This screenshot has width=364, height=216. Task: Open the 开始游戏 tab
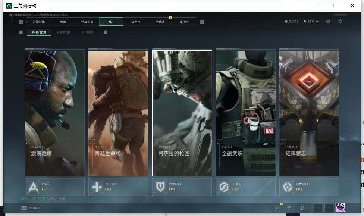click(x=38, y=22)
